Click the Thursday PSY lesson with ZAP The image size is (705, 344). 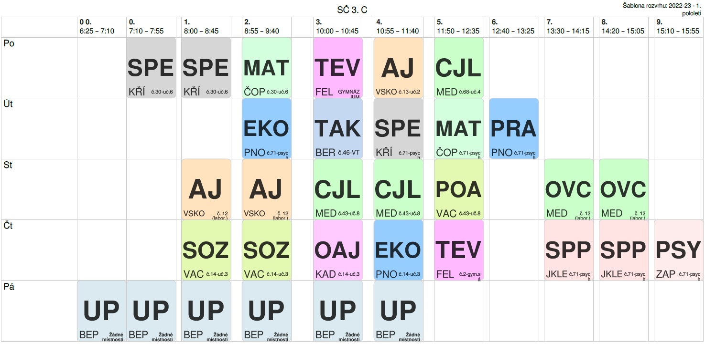[x=678, y=250]
